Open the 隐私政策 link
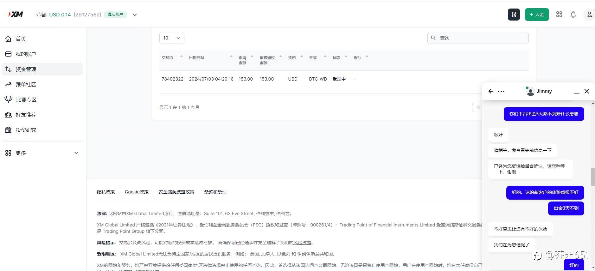The width and height of the screenshot is (595, 271). pyautogui.click(x=106, y=192)
